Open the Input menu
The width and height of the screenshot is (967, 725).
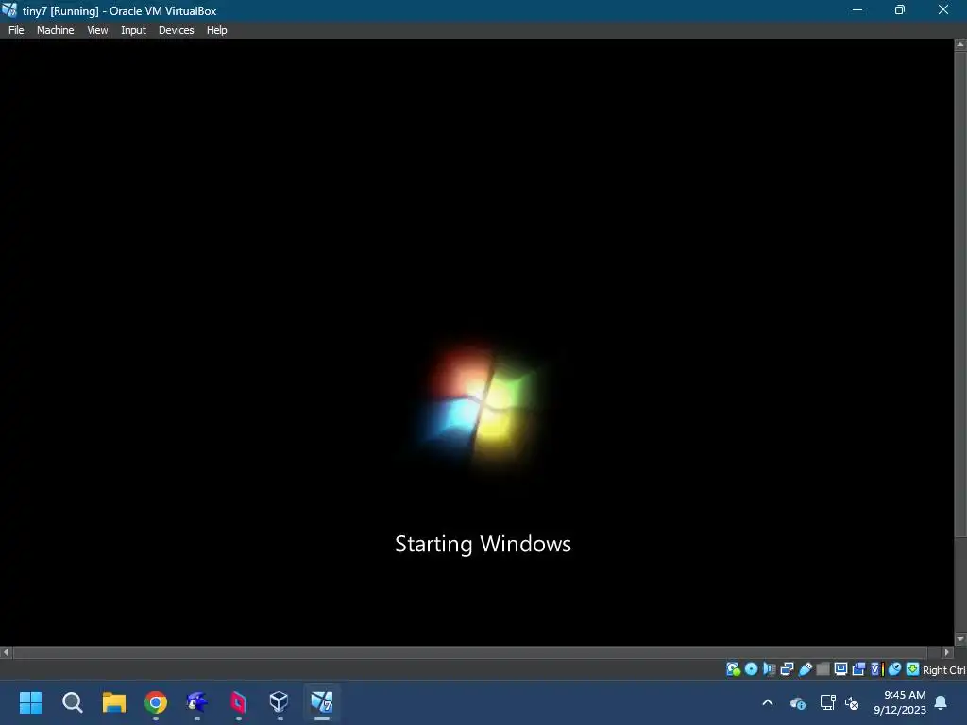pyautogui.click(x=133, y=30)
